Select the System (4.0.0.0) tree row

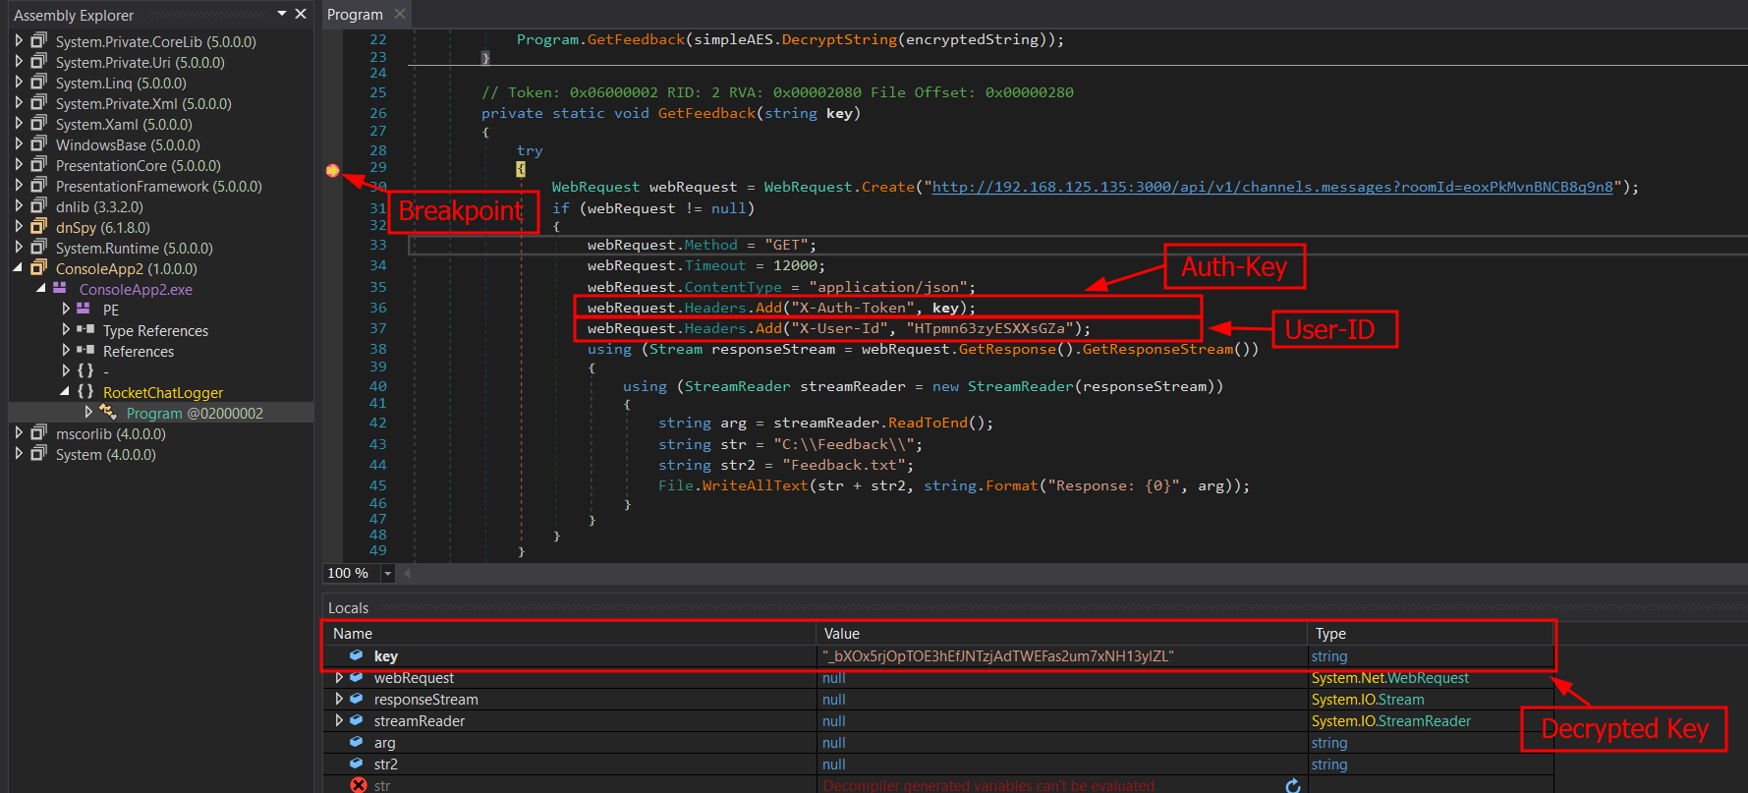coord(106,454)
